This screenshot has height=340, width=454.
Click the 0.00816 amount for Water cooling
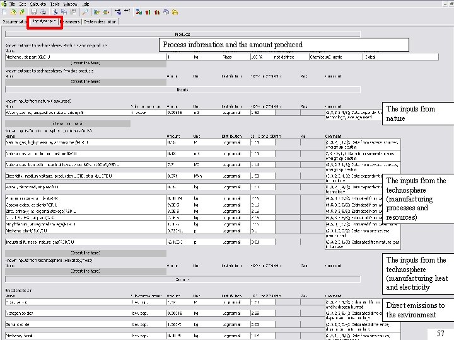pyautogui.click(x=180, y=113)
